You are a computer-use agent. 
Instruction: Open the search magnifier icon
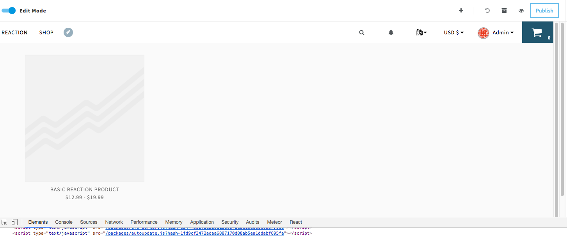(362, 33)
